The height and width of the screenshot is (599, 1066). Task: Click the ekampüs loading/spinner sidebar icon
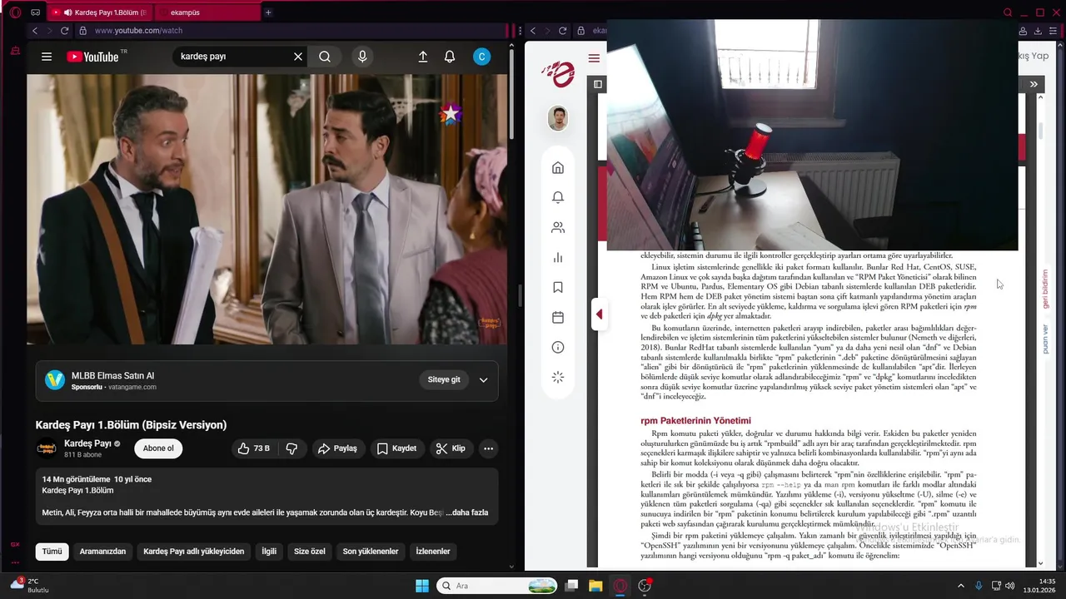pos(558,377)
